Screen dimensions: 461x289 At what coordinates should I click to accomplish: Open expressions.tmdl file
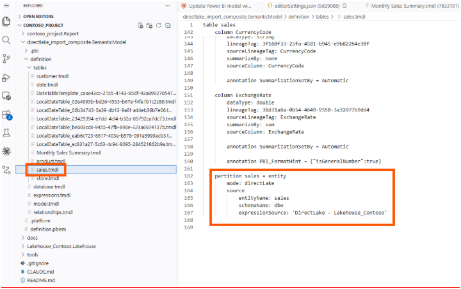52,195
